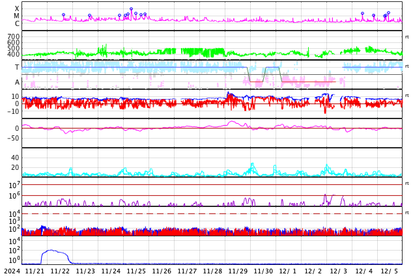The image size is (413, 276).
Task: Select the 11/25 date tick label
Action: pos(136,271)
